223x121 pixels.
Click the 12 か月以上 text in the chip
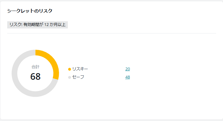55,25
